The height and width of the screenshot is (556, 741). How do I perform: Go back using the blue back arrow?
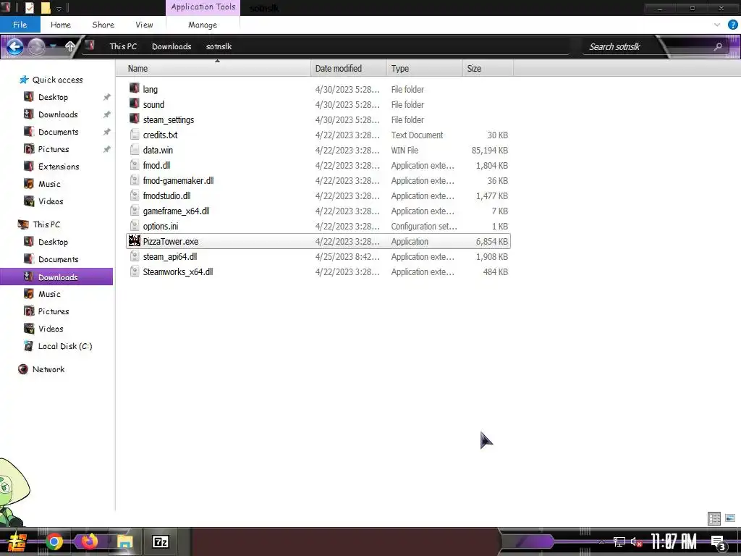[x=14, y=46]
